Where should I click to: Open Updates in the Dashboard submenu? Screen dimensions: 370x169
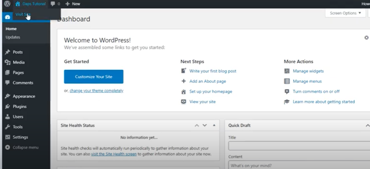click(13, 37)
